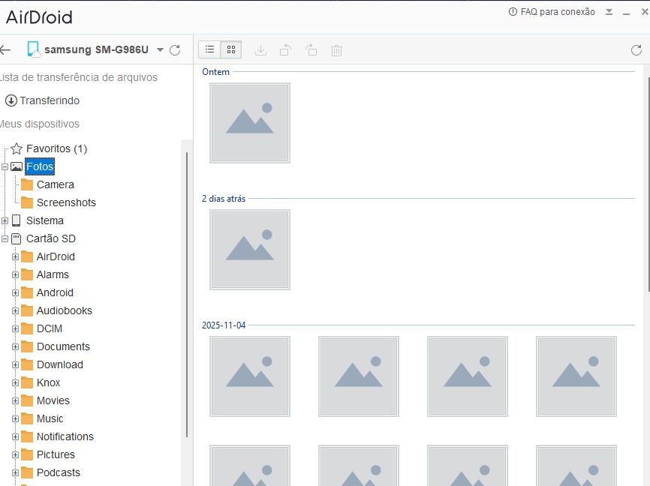The image size is (650, 486).
Task: Open the Transferindo transfer list
Action: (49, 100)
